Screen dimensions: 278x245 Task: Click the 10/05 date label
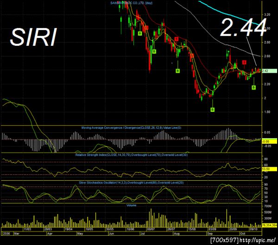(x=89, y=229)
